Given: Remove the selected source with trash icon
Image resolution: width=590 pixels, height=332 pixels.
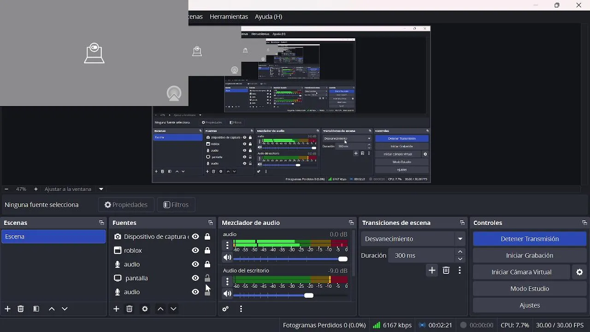Looking at the screenshot, I should point(130,309).
